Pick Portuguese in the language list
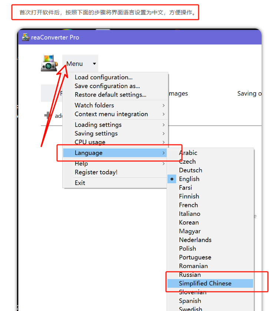Viewport: 269px width, 311px height. point(210,257)
